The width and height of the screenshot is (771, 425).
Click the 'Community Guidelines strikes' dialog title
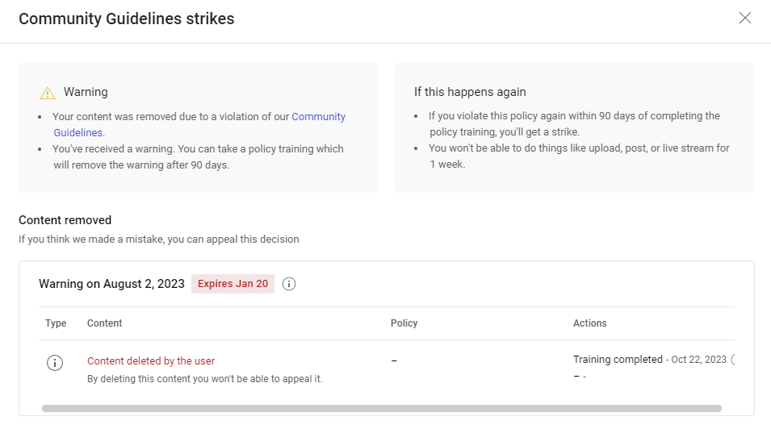point(127,19)
